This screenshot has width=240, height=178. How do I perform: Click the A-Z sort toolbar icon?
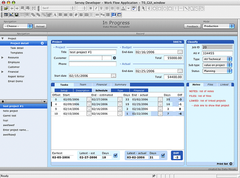point(34,8)
